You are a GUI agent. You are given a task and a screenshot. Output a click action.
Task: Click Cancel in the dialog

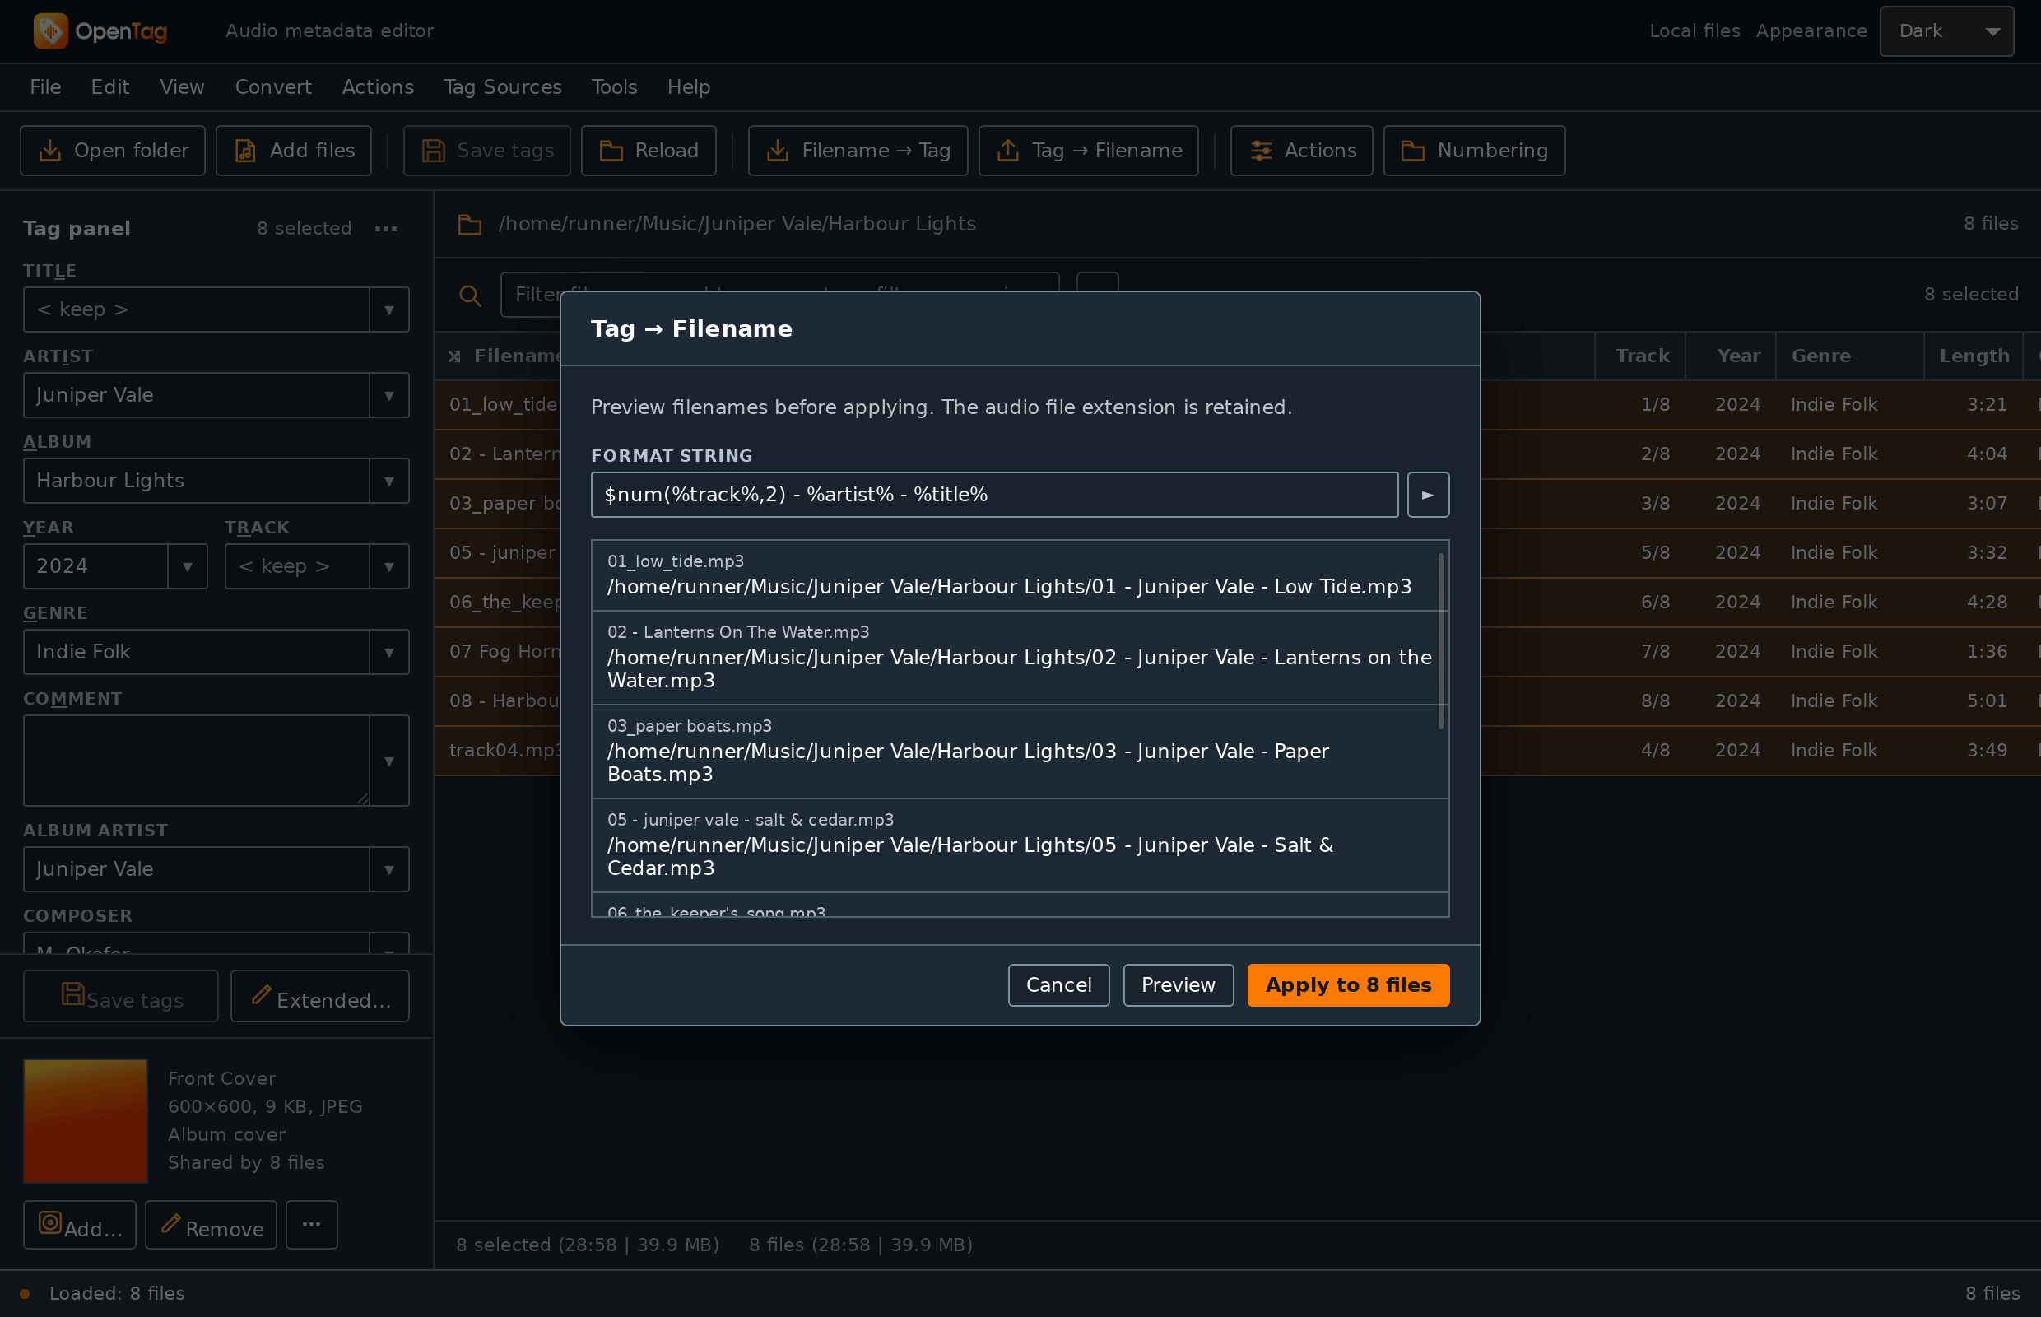[x=1058, y=985]
